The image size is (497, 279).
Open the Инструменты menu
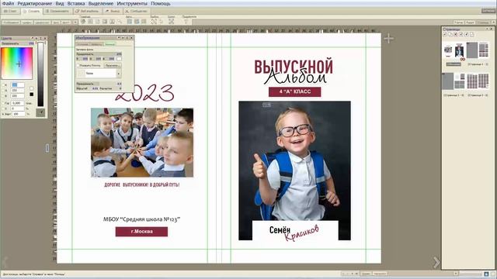point(132,3)
